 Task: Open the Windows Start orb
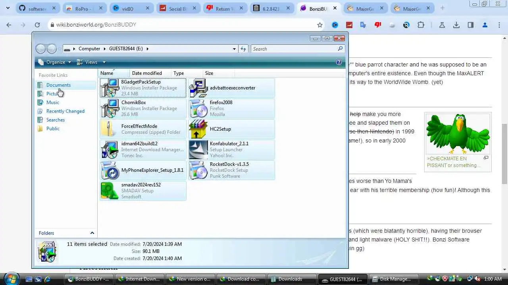tap(11, 278)
